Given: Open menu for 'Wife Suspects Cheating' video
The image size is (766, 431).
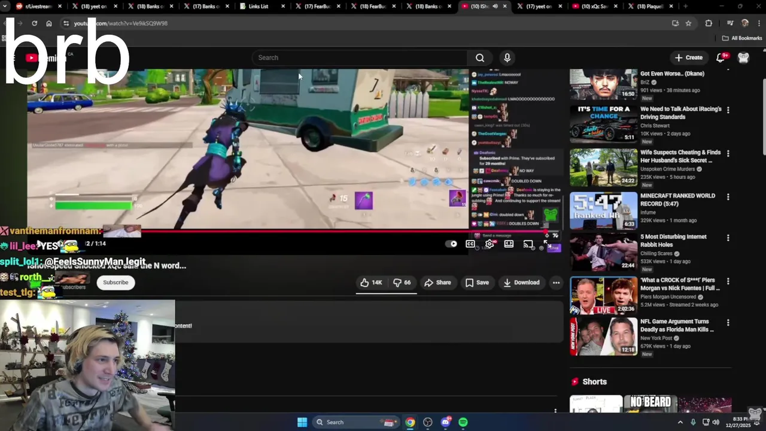Looking at the screenshot, I should coord(728,153).
